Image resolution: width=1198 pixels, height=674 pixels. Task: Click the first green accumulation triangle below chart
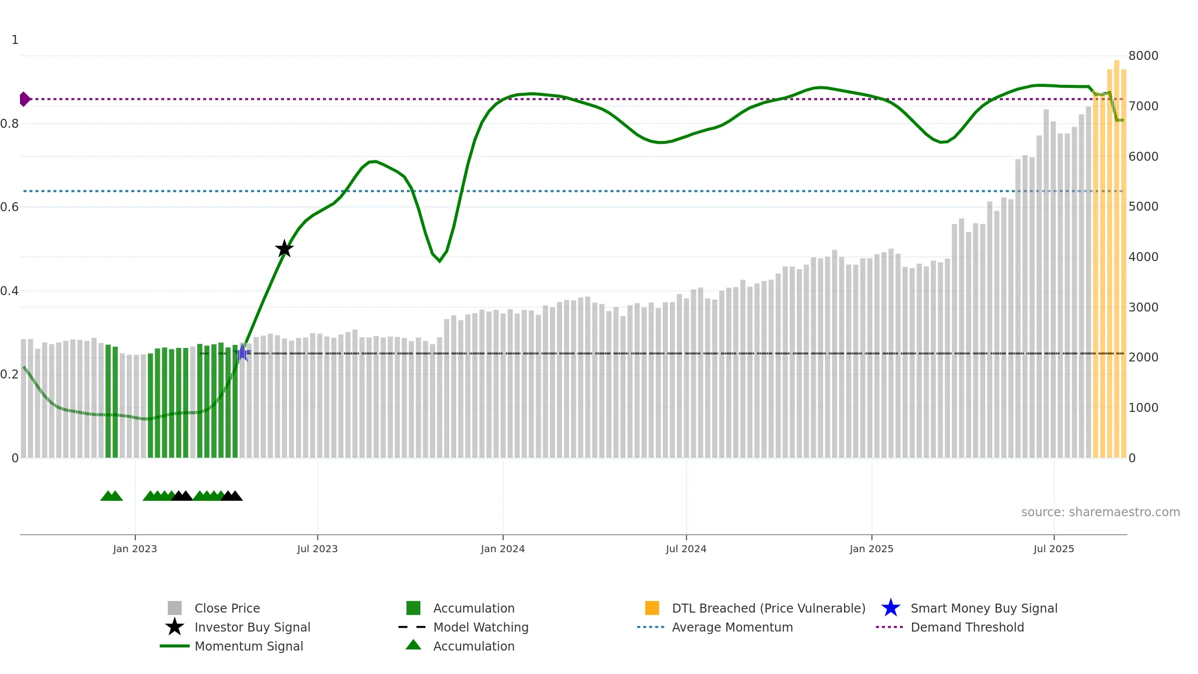[x=108, y=496]
